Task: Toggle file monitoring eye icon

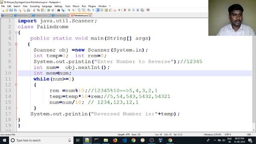Action: pyautogui.click(x=119, y=10)
